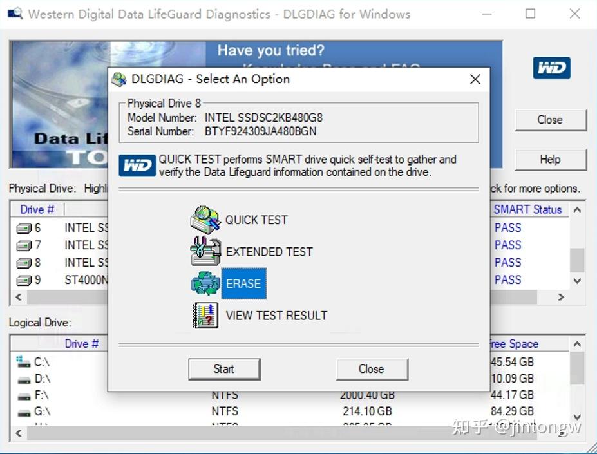The image size is (597, 454).
Task: Click PASS status for drive 8
Action: (508, 263)
